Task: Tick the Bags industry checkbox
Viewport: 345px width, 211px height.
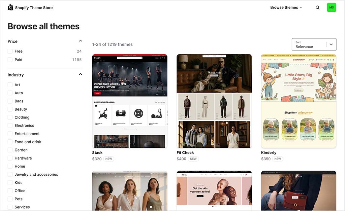Action: click(x=10, y=101)
